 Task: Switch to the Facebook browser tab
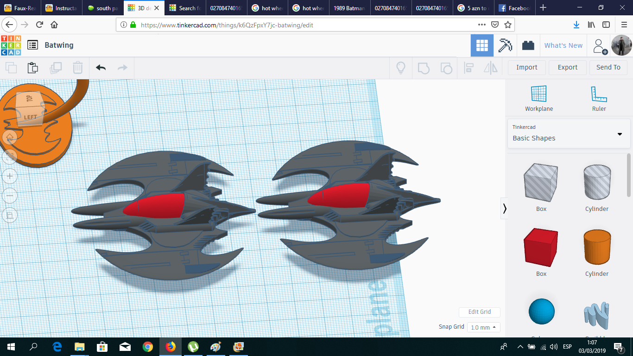coord(515,8)
